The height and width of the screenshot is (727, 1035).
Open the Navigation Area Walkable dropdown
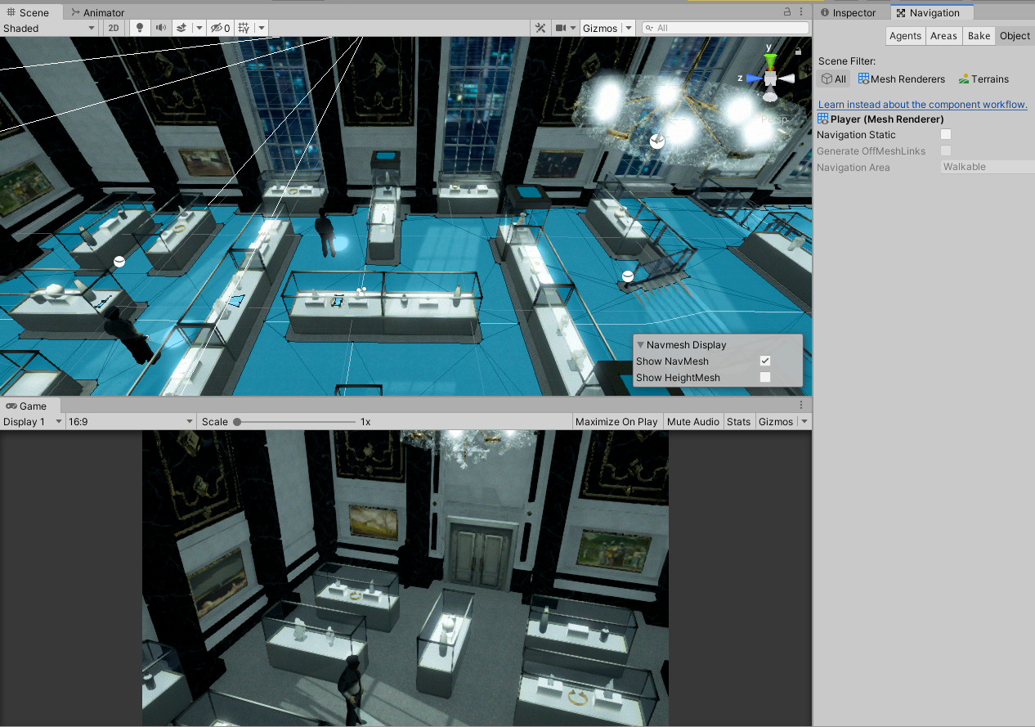(x=988, y=167)
